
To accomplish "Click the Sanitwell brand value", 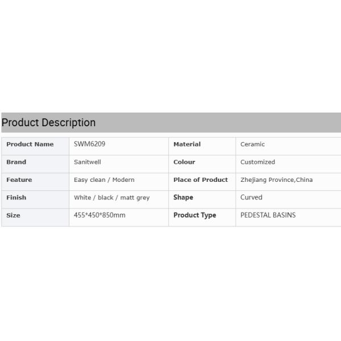I will [88, 162].
